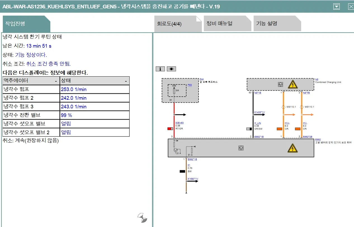Click the black SW wire color marker

(x=182, y=171)
